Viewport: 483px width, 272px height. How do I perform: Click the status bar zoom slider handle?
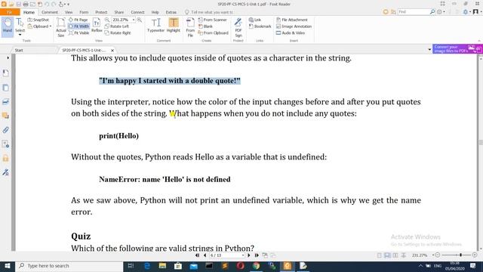[x=460, y=255]
